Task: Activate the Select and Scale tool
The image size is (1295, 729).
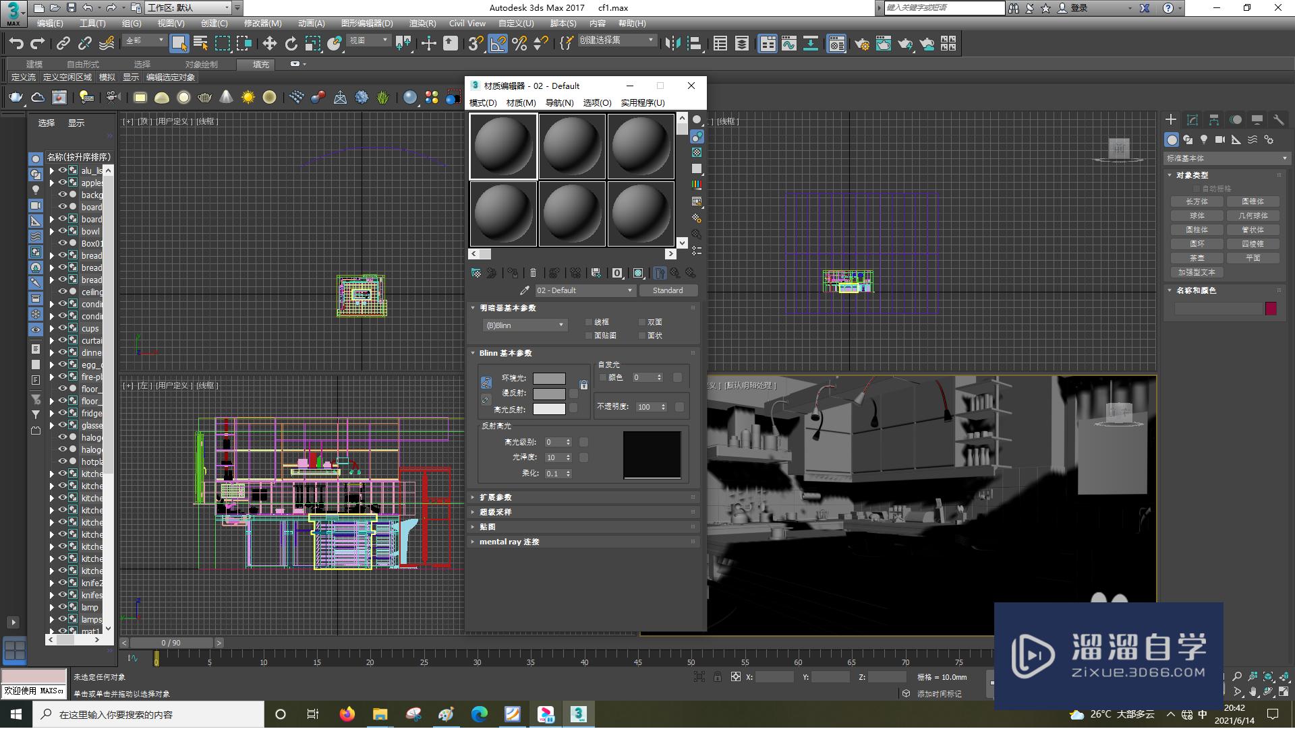Action: [312, 44]
